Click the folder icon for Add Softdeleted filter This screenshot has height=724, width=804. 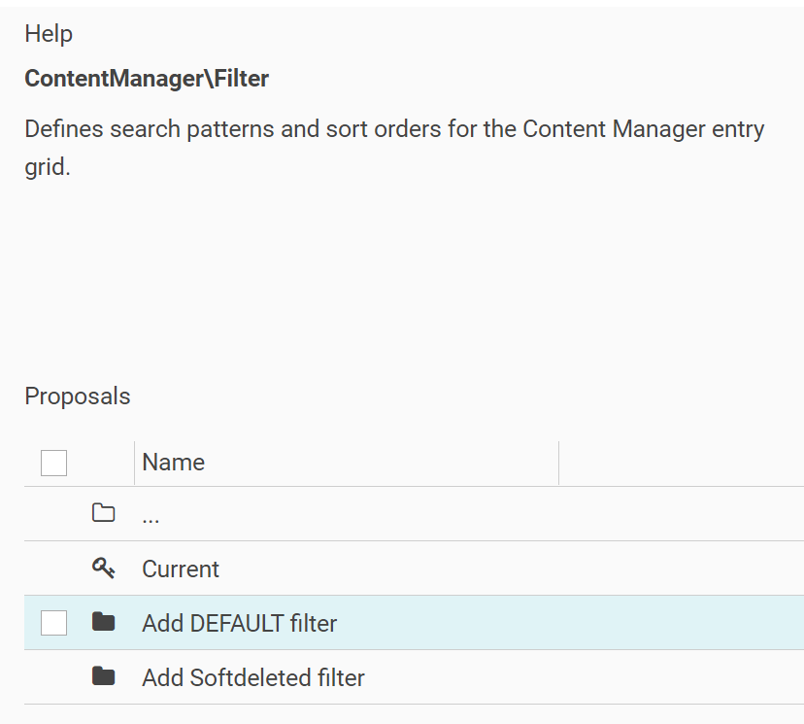click(x=103, y=676)
